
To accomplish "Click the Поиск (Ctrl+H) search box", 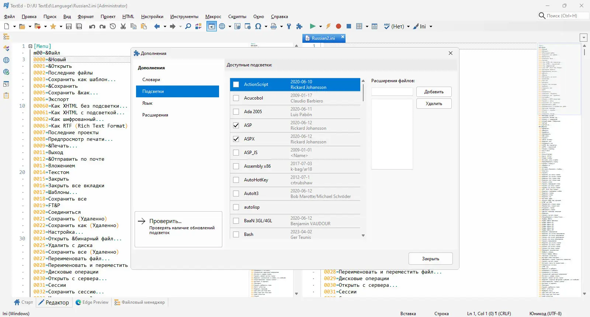I will pos(563,16).
